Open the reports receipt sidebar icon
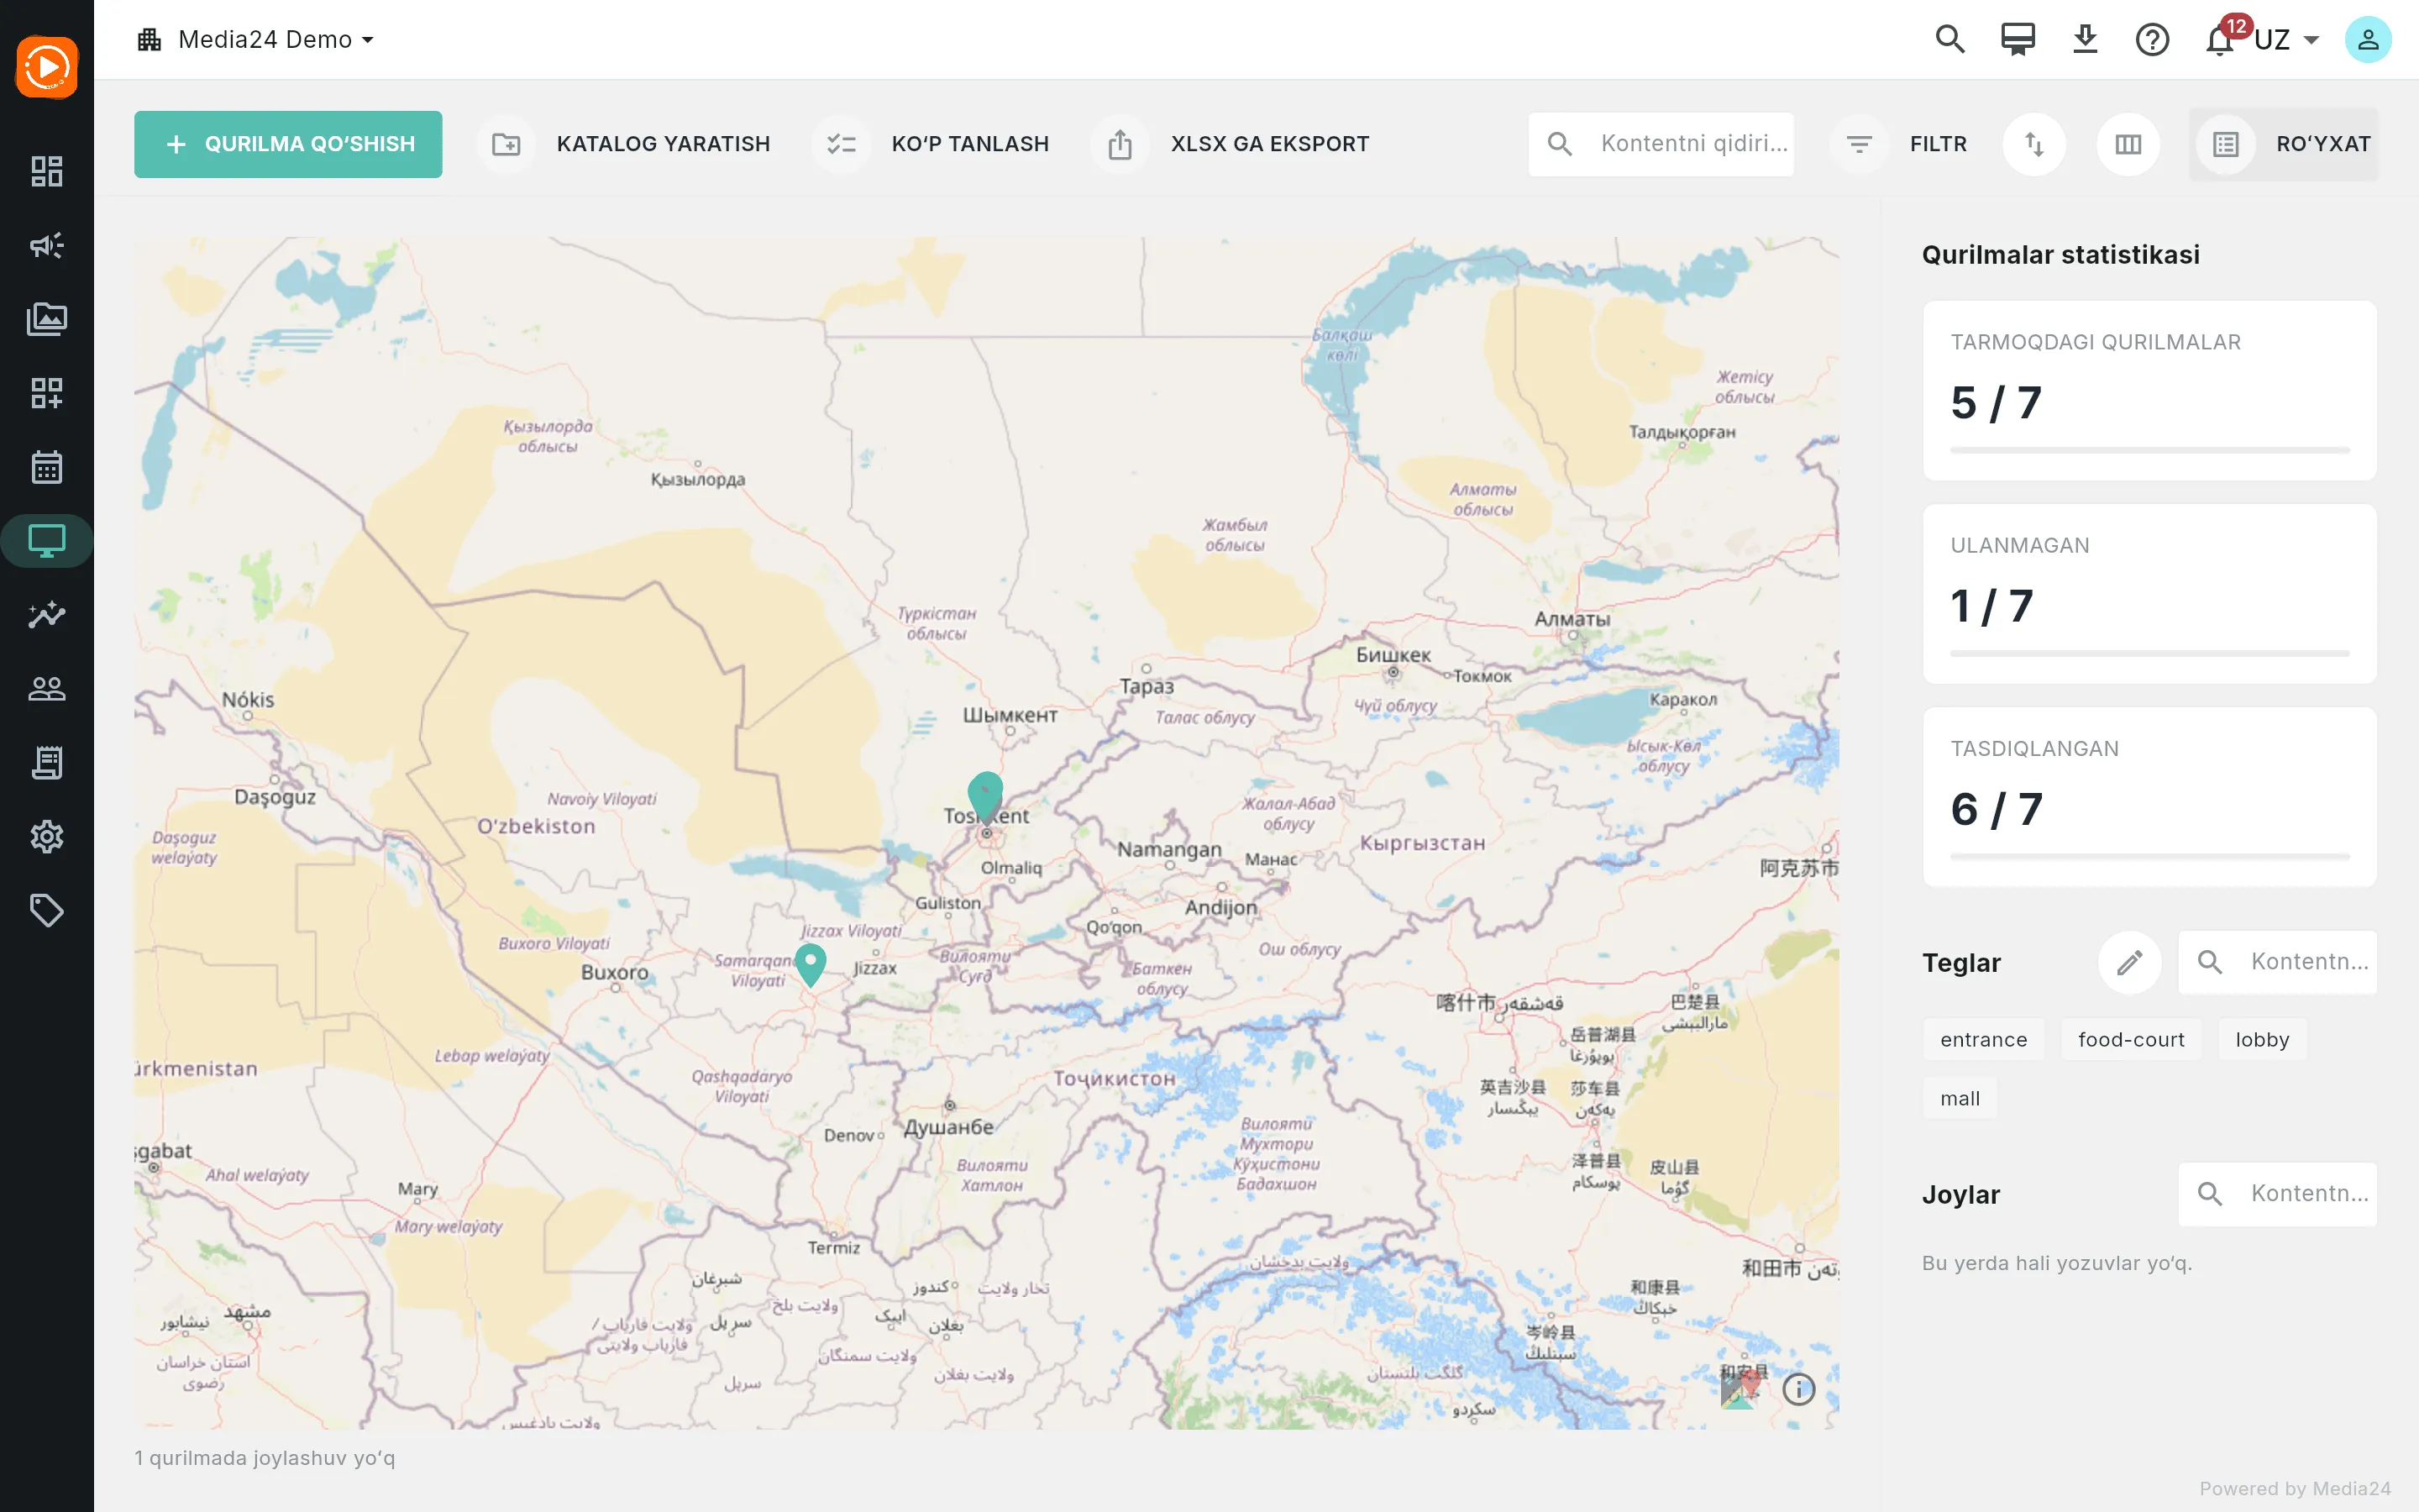 click(47, 762)
